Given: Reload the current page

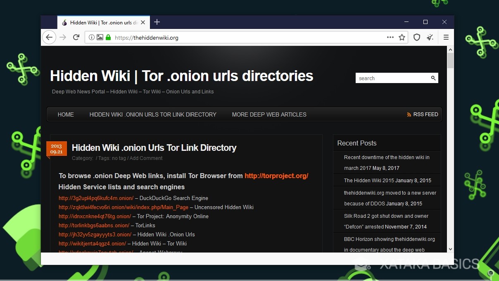Looking at the screenshot, I should (x=76, y=38).
